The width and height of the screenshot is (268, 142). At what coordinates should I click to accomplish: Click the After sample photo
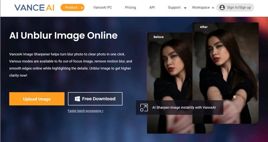tap(225, 73)
